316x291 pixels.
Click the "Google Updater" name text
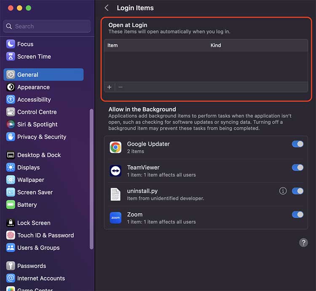[148, 144]
